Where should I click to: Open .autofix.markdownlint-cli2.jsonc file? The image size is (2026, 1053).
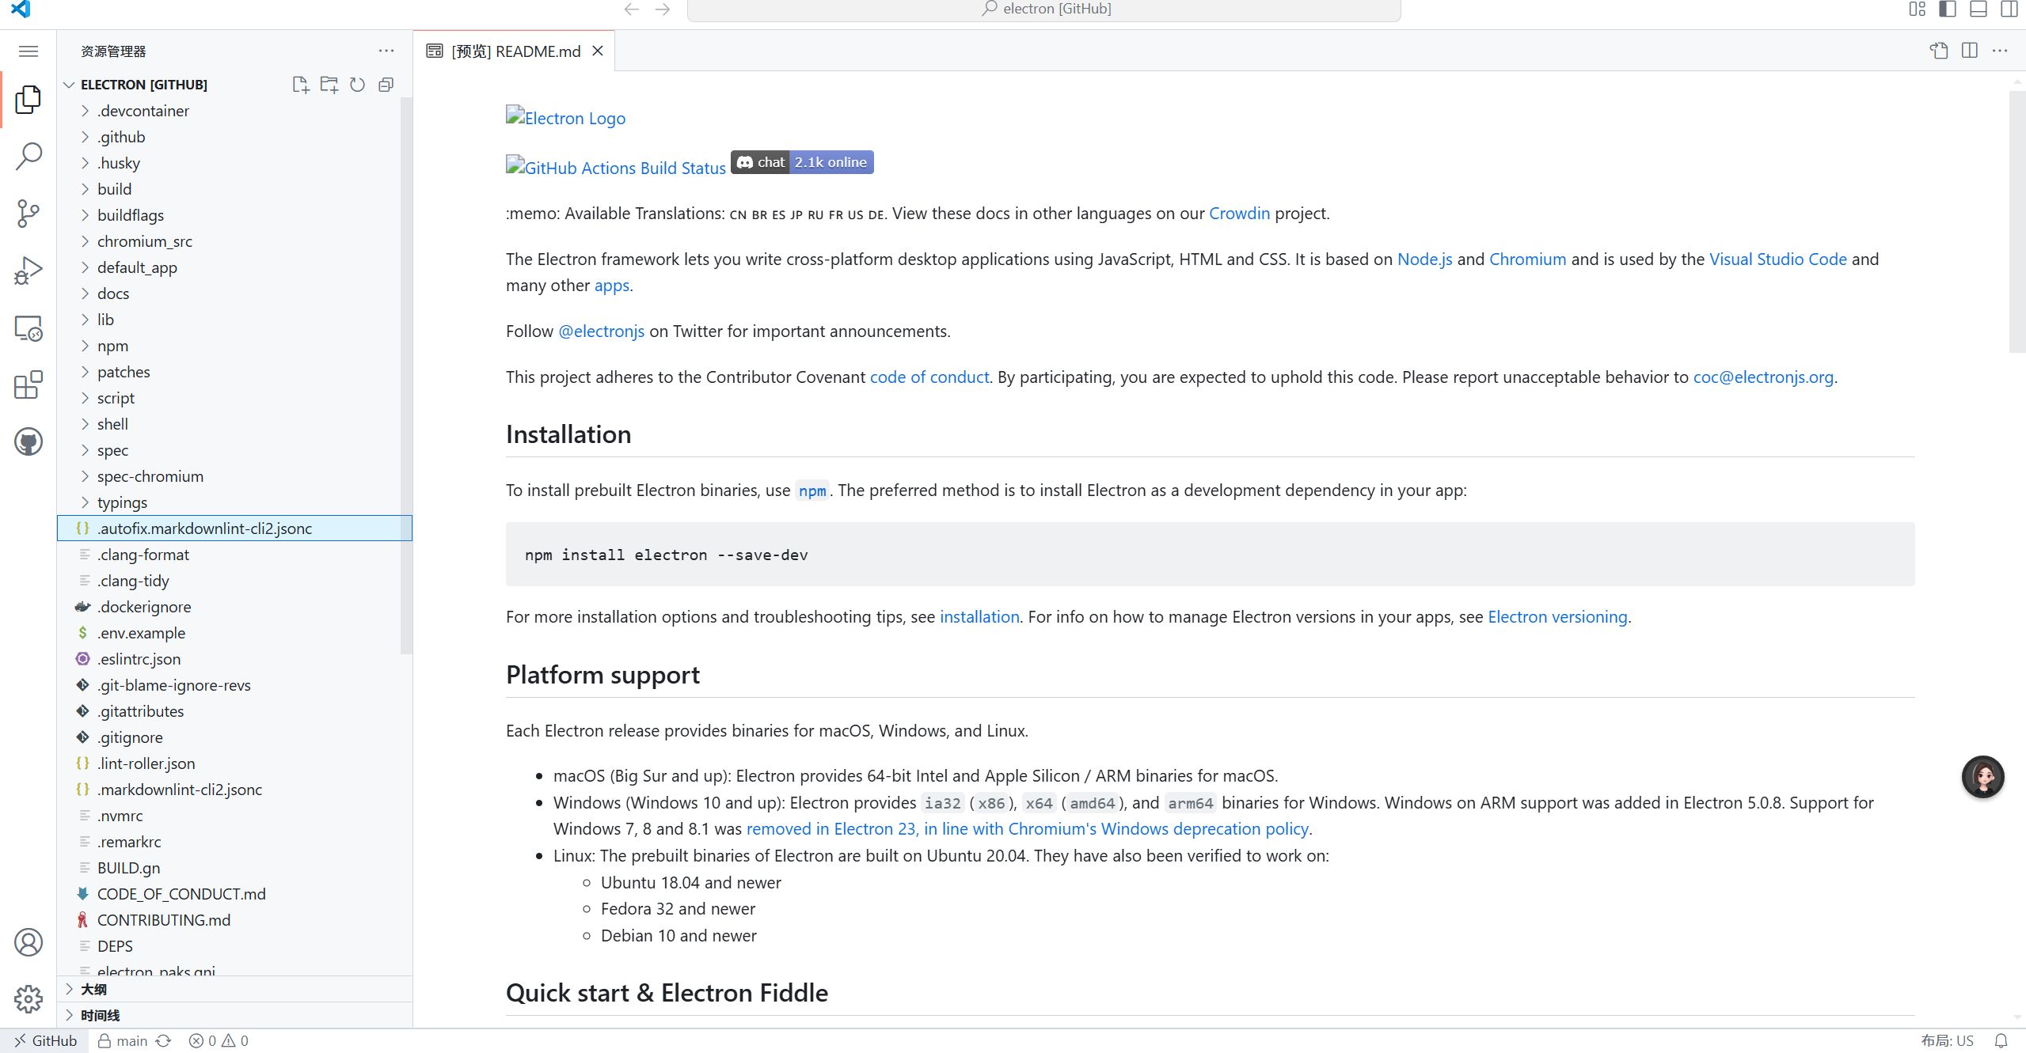pos(234,528)
